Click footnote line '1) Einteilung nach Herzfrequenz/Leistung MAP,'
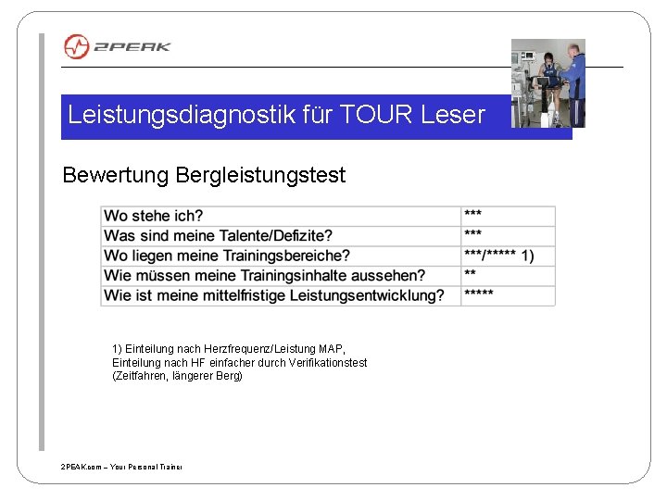Screen dimensions: 667x500 click(229, 349)
